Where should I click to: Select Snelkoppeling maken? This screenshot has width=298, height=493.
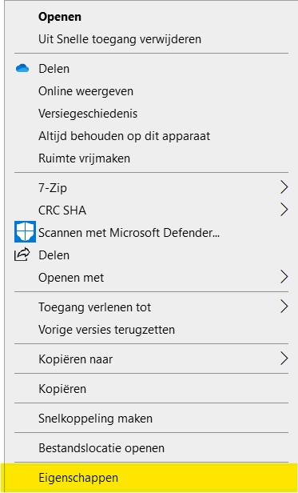[95, 419]
